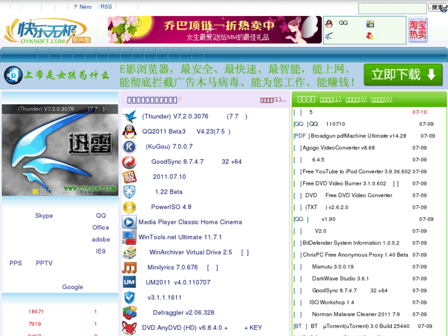Open ChrisPC Free Anonymous Proxy 1.40 Beta
448x336 pixels.
point(356,255)
